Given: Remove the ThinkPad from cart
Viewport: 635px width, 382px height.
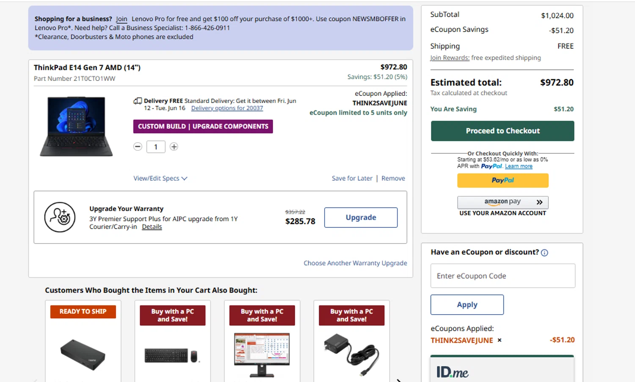Looking at the screenshot, I should 393,178.
